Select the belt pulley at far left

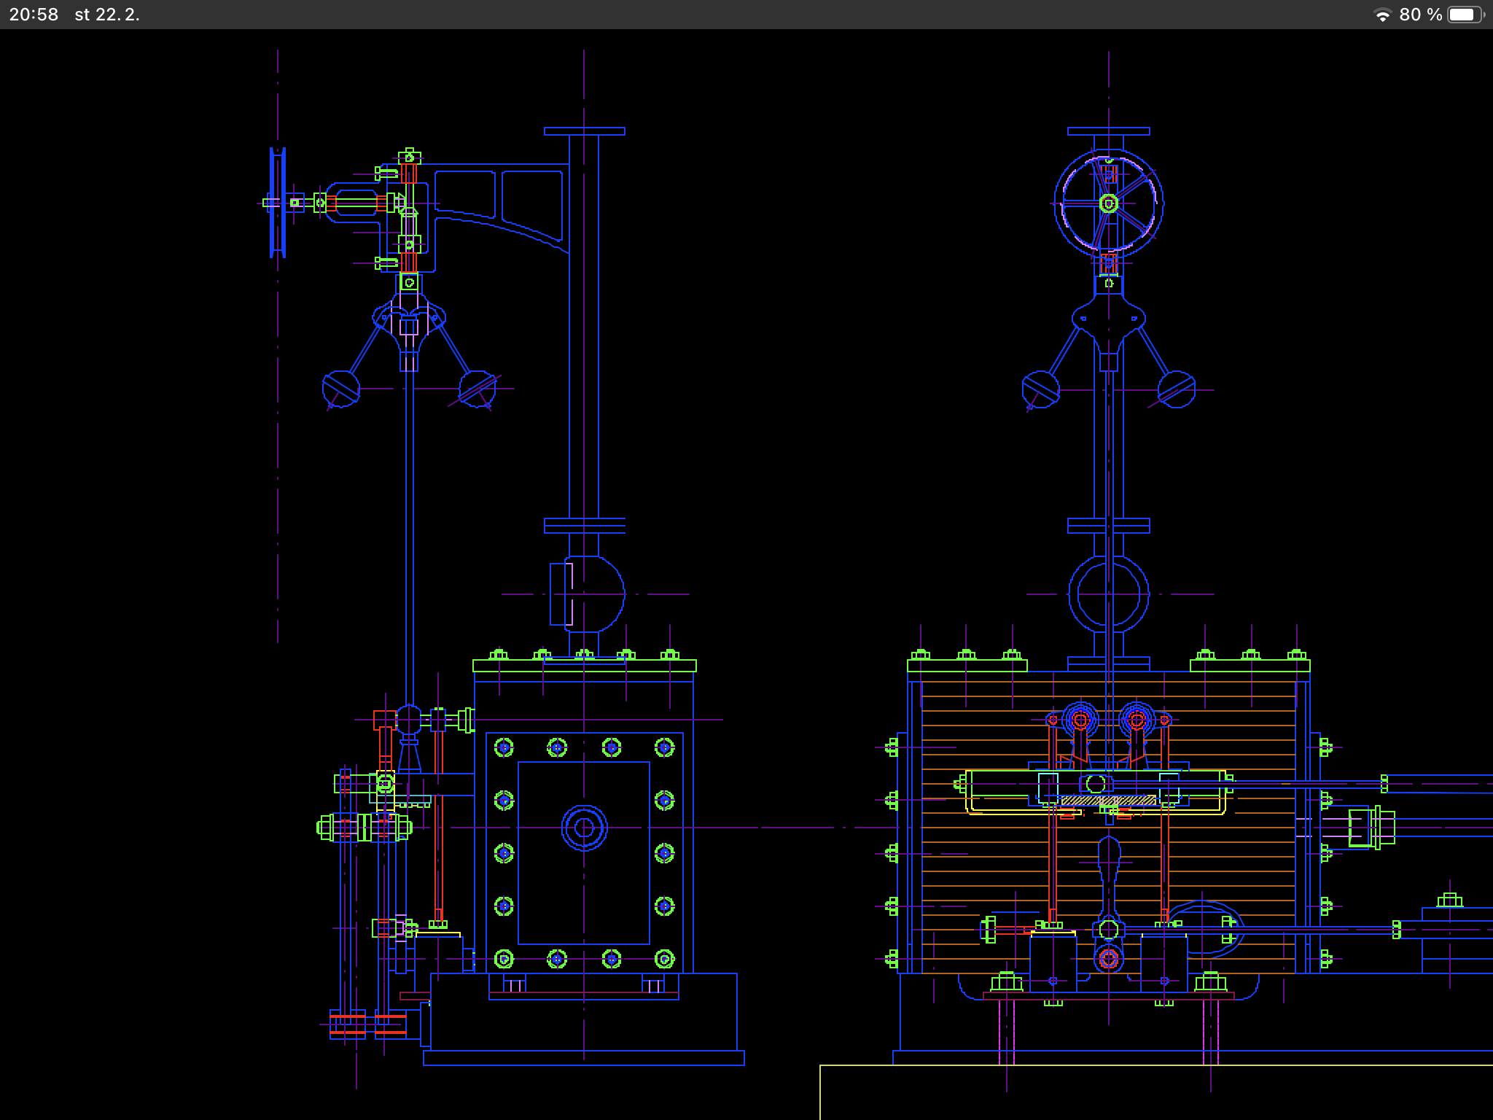(278, 203)
